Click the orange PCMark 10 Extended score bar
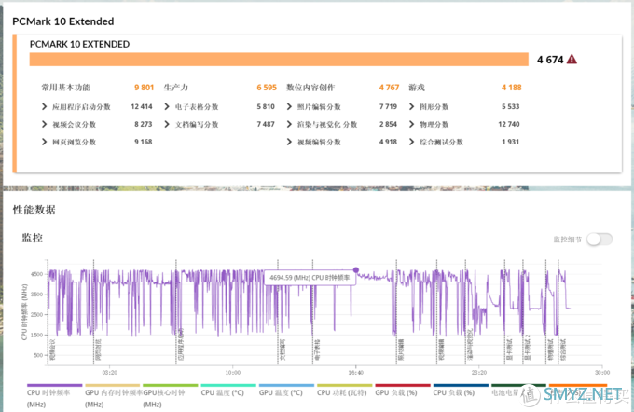 tap(279, 59)
